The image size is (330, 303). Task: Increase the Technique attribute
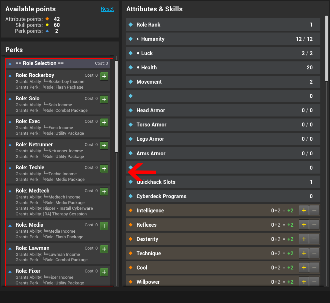coord(304,253)
